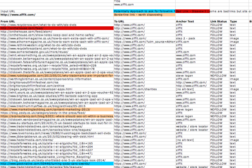
Task: Select the 'From URL' column header cell
Action: pos(57,21)
